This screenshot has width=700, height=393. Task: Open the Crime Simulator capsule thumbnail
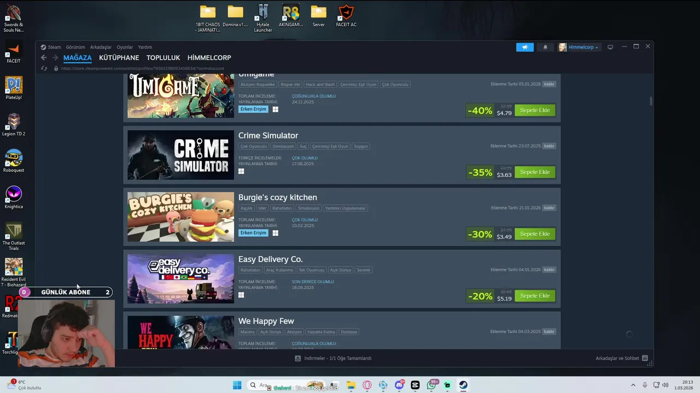coord(180,155)
